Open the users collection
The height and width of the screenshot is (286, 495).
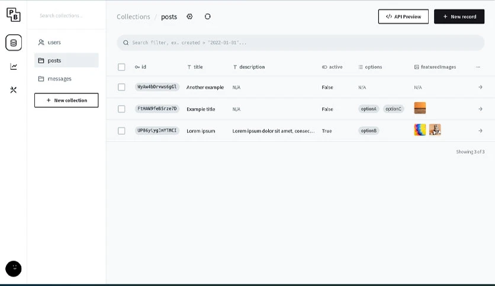66,42
